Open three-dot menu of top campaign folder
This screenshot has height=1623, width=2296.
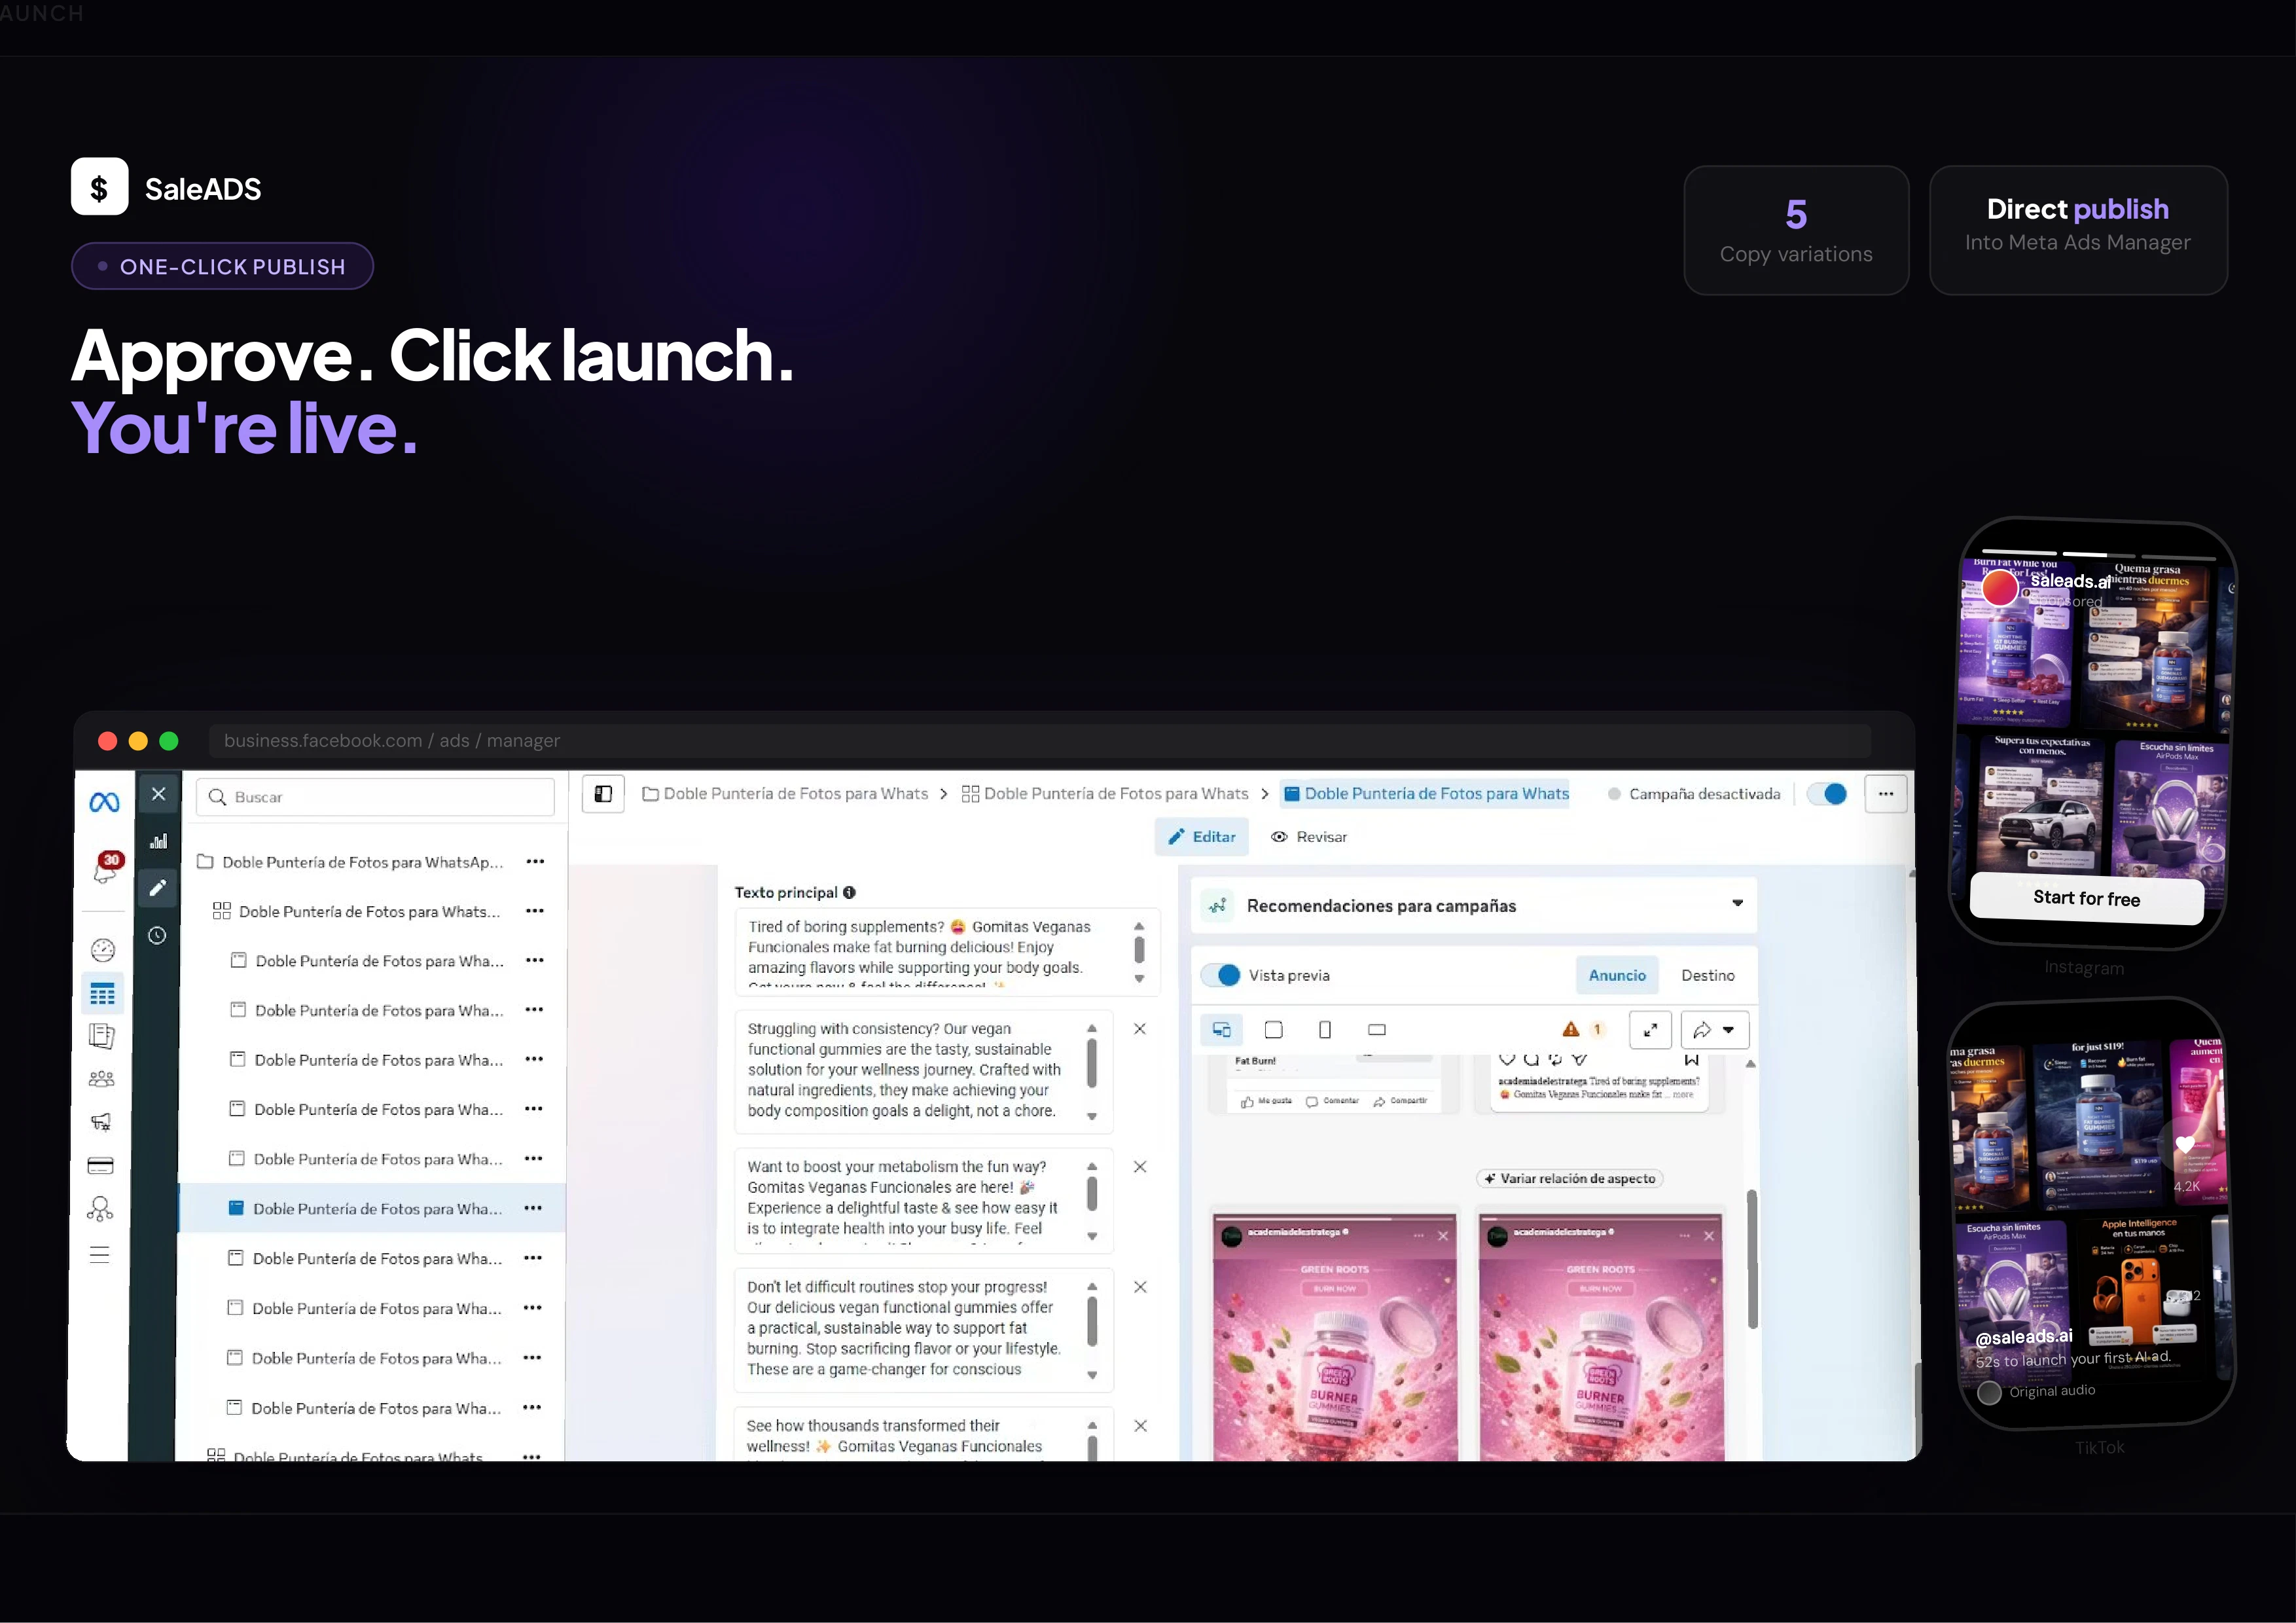click(536, 861)
